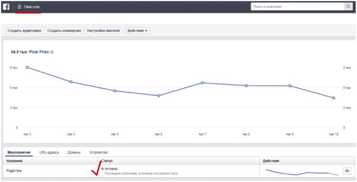Click the Создать аудиторию button

[x=25, y=30]
